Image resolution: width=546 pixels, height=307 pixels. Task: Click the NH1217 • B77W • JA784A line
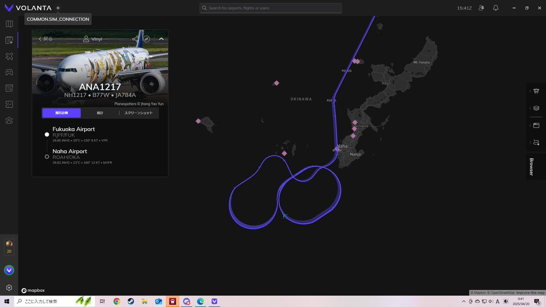pyautogui.click(x=100, y=95)
